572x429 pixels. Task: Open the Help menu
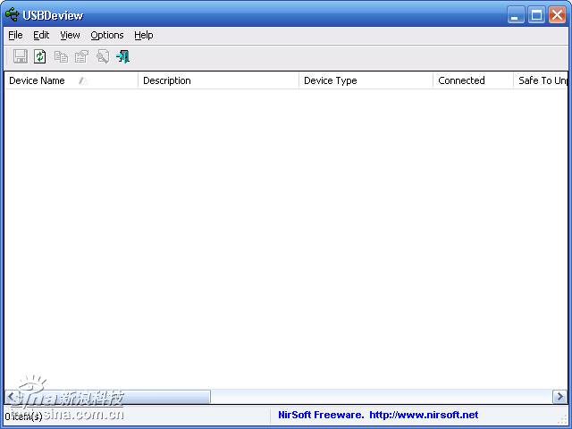(x=144, y=35)
